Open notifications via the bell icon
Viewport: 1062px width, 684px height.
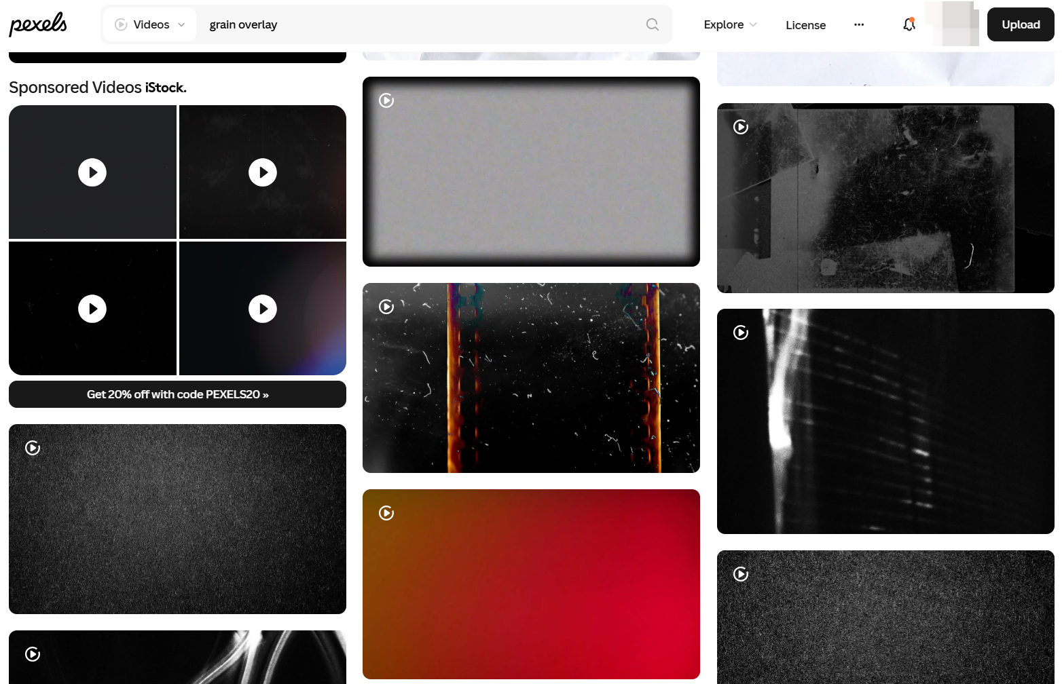click(x=909, y=24)
